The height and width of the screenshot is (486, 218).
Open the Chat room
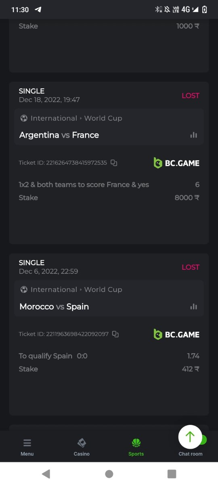[x=191, y=454]
